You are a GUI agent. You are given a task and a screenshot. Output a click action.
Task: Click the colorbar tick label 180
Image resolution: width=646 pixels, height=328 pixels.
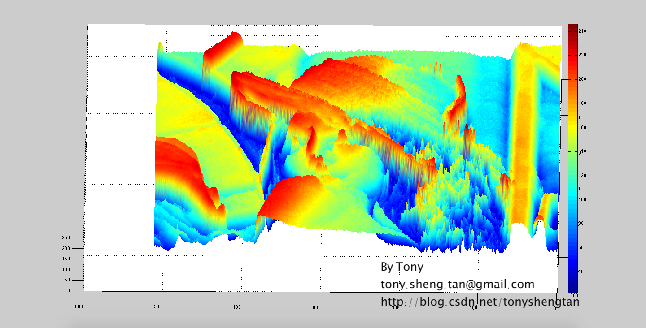pos(583,103)
